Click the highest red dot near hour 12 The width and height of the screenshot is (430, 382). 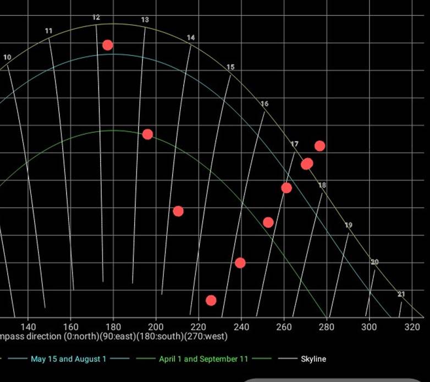(108, 45)
